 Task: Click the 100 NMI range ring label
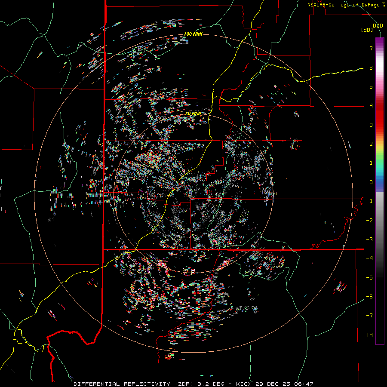tap(193, 34)
